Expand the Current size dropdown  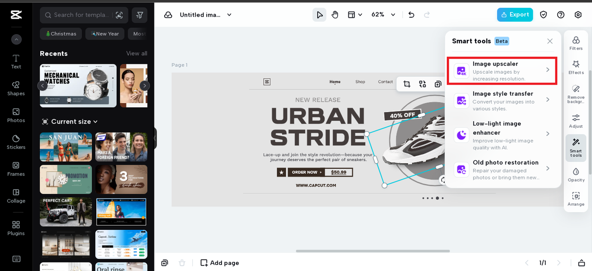click(x=70, y=122)
